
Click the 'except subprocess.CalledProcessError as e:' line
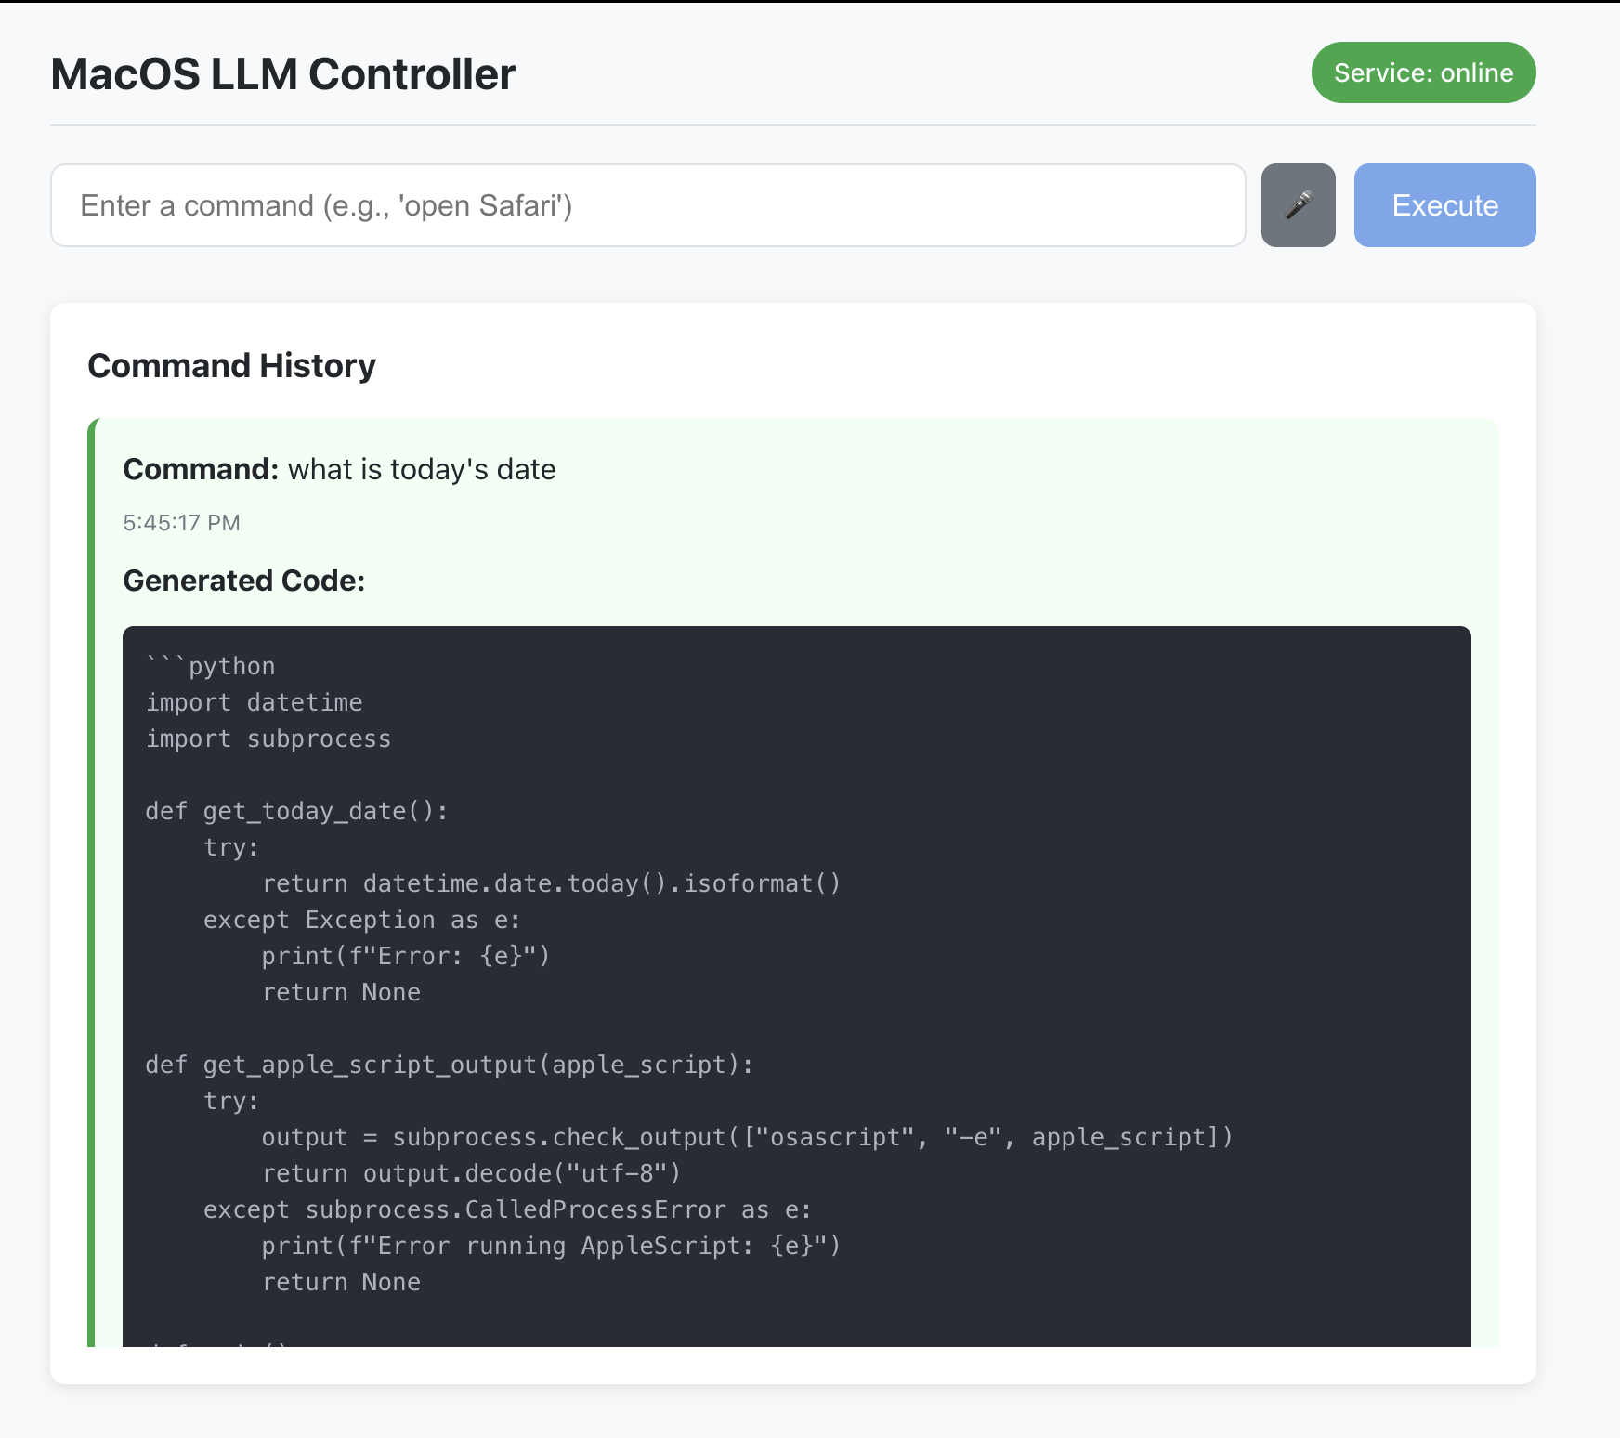[x=508, y=1209]
